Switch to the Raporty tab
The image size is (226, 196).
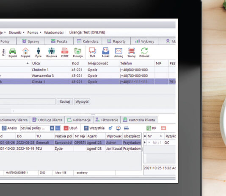116,42
